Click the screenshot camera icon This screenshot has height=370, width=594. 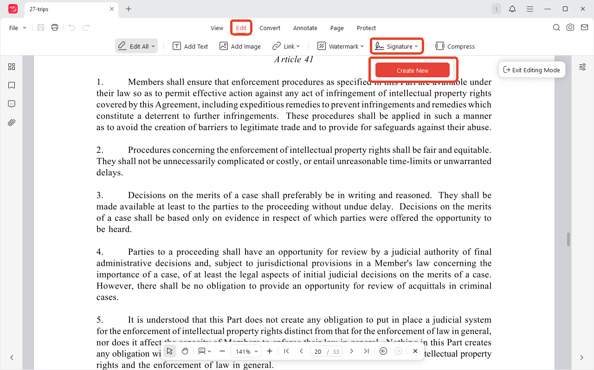tap(570, 28)
